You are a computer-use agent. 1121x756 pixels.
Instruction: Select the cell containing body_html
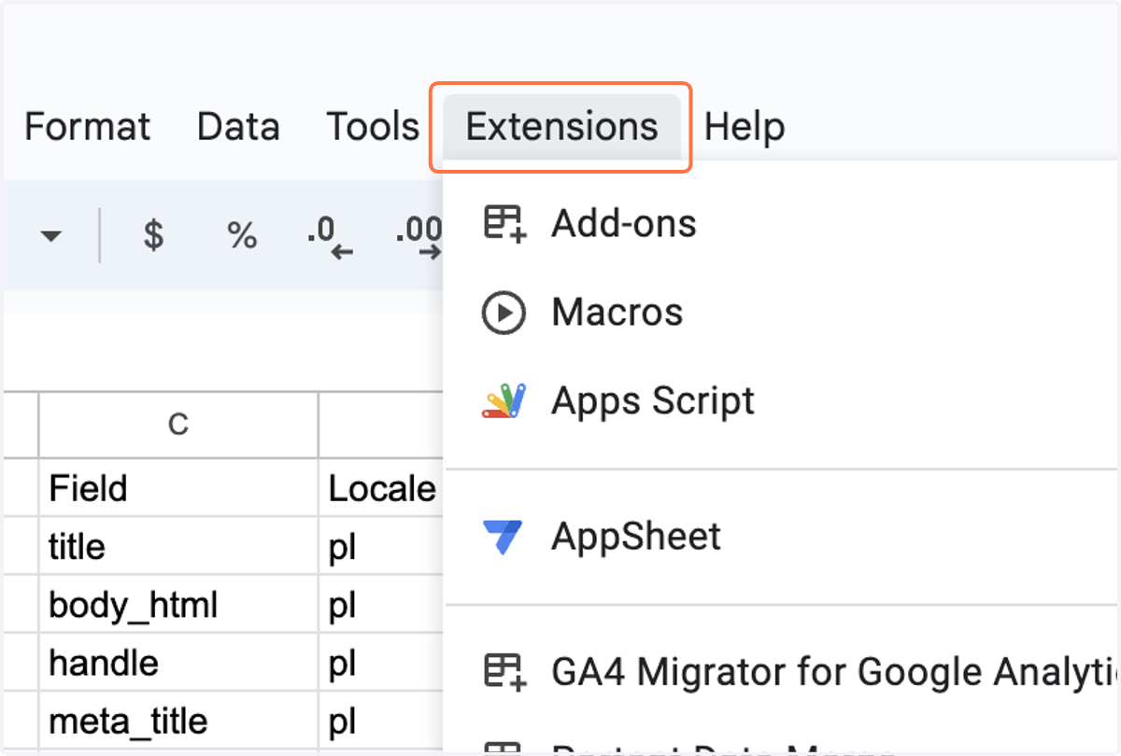178,605
